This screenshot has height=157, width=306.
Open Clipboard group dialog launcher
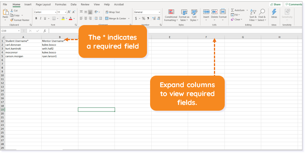31,25
